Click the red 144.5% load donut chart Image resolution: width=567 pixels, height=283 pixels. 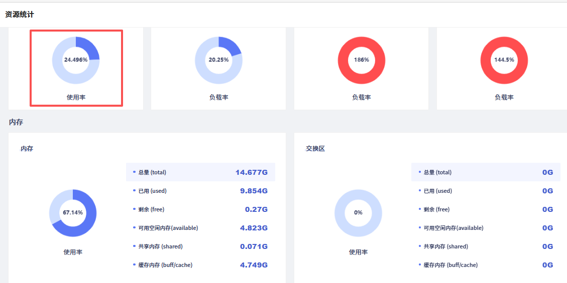click(504, 60)
